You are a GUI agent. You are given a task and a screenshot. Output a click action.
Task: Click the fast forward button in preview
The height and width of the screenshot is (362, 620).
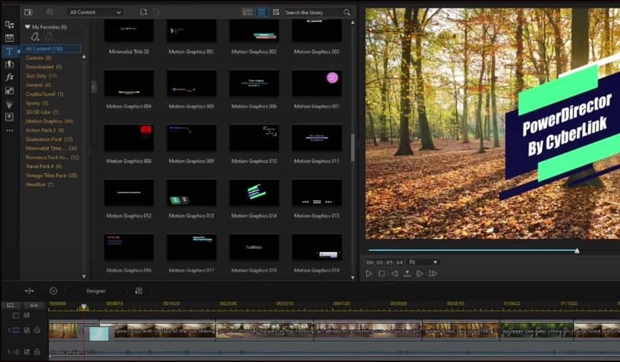[433, 274]
